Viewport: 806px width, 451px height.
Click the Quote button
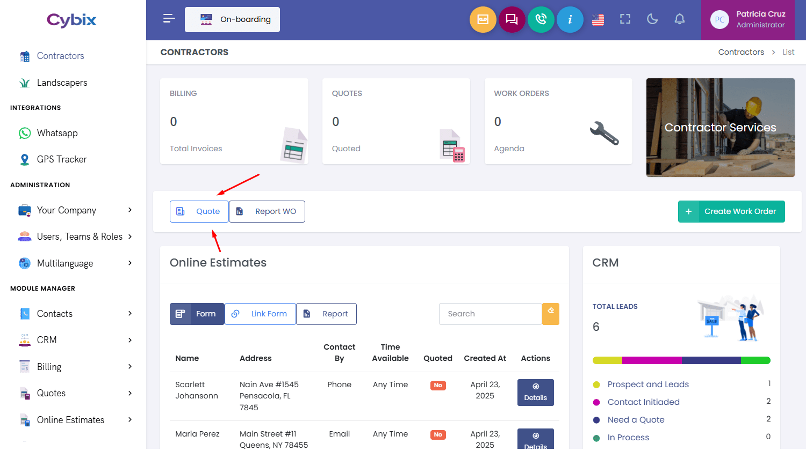point(199,211)
